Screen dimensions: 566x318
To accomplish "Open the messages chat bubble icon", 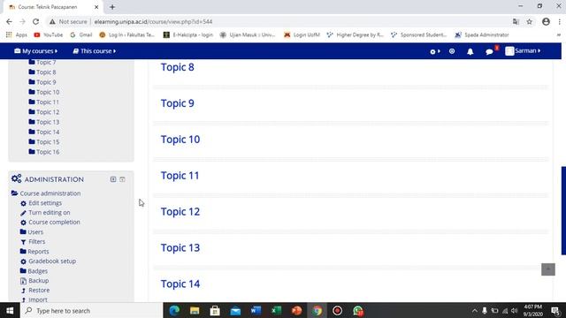I will pos(489,51).
